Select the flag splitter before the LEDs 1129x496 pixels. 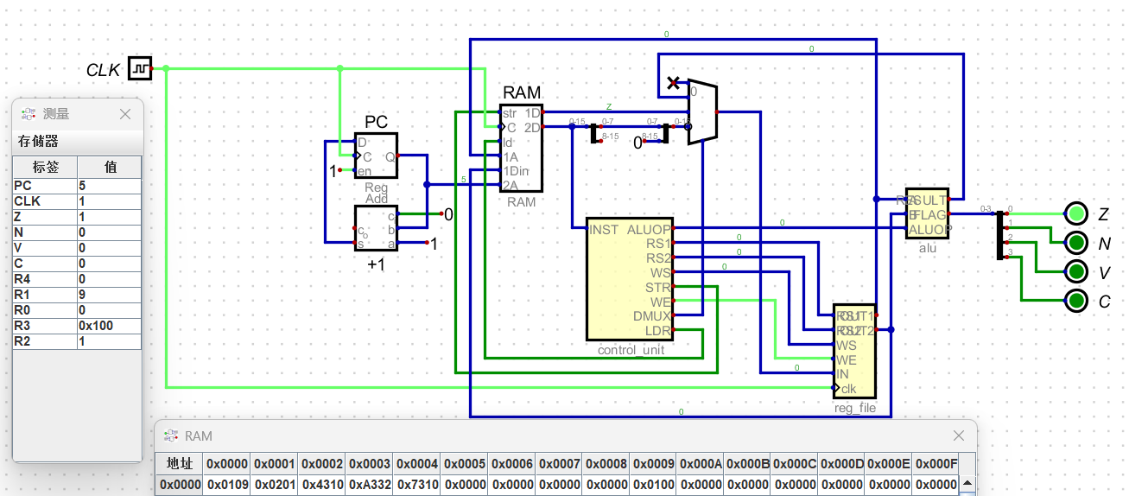tap(999, 233)
